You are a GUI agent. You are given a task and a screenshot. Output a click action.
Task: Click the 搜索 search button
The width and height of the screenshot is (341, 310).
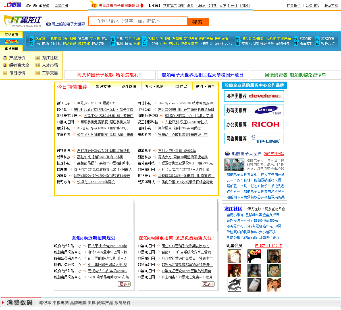click(x=198, y=22)
